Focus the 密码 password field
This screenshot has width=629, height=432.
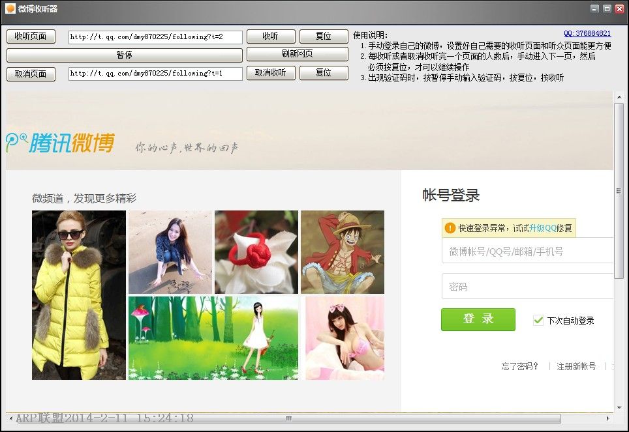pyautogui.click(x=527, y=287)
